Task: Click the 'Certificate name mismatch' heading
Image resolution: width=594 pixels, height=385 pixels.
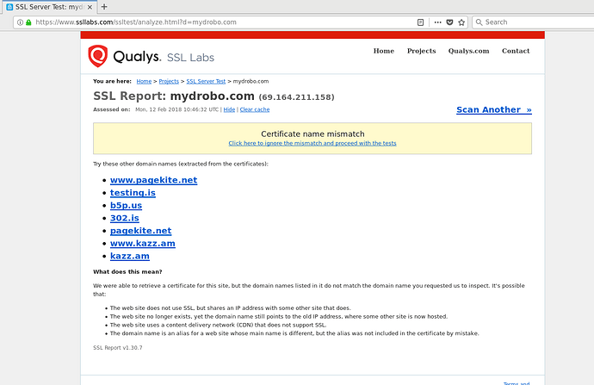Action: point(312,134)
